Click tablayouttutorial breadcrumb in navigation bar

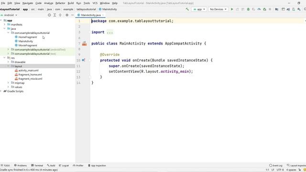(86, 9)
